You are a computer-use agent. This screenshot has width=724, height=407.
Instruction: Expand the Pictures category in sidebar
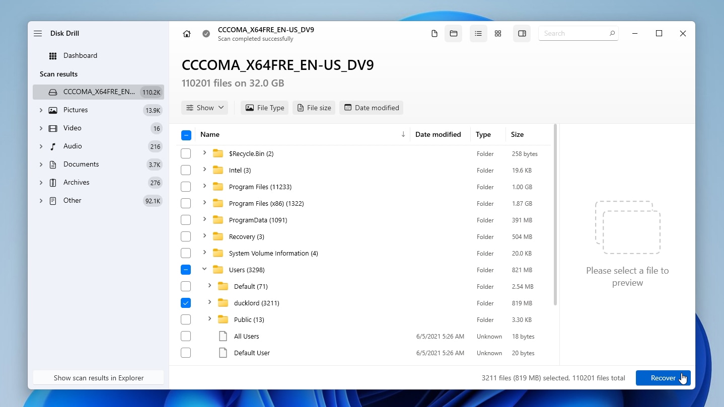point(41,110)
